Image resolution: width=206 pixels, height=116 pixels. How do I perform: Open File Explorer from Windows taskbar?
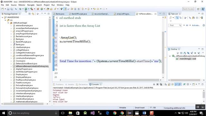(70, 113)
